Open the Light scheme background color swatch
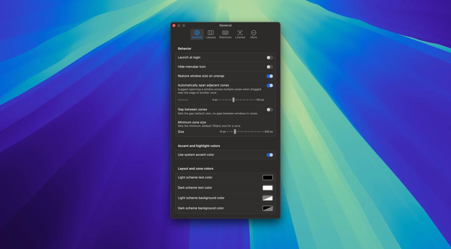The width and height of the screenshot is (451, 249). pyautogui.click(x=268, y=197)
